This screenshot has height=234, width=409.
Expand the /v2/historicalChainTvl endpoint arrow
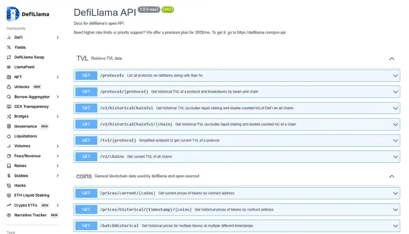click(x=395, y=108)
